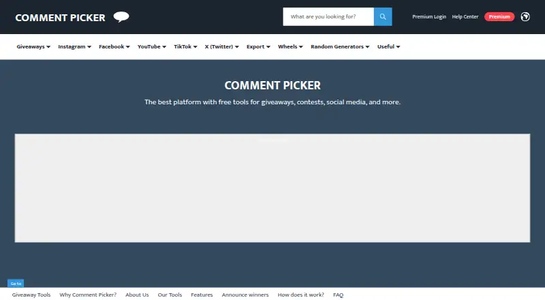Screen dimensions: 545x300
Task: Click the 'The best platform with free tools' tagline
Action: [272, 102]
